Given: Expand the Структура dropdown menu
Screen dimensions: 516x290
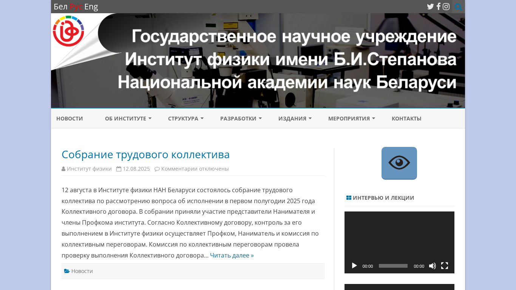Looking at the screenshot, I should point(186,119).
